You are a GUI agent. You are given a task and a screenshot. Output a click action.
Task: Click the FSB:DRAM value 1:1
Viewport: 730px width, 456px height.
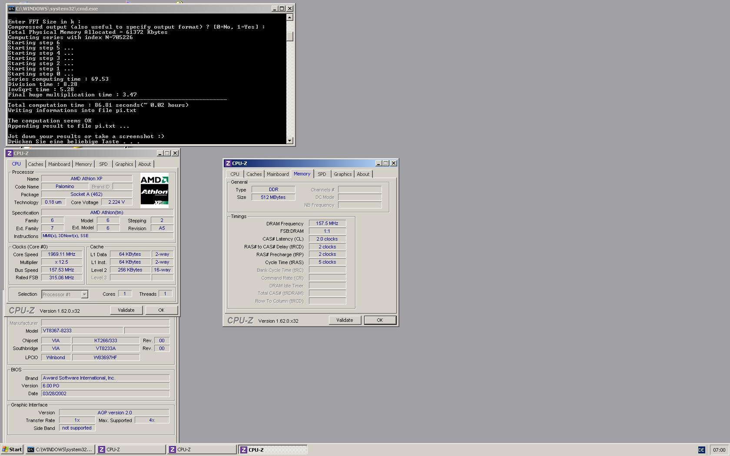(x=327, y=231)
